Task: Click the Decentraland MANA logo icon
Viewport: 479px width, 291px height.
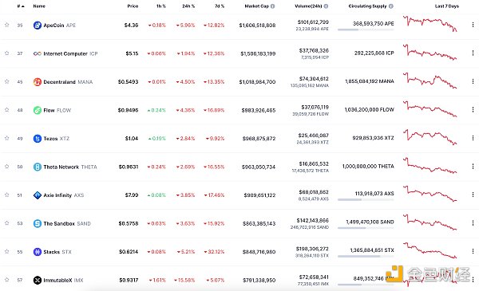Action: pyautogui.click(x=38, y=82)
